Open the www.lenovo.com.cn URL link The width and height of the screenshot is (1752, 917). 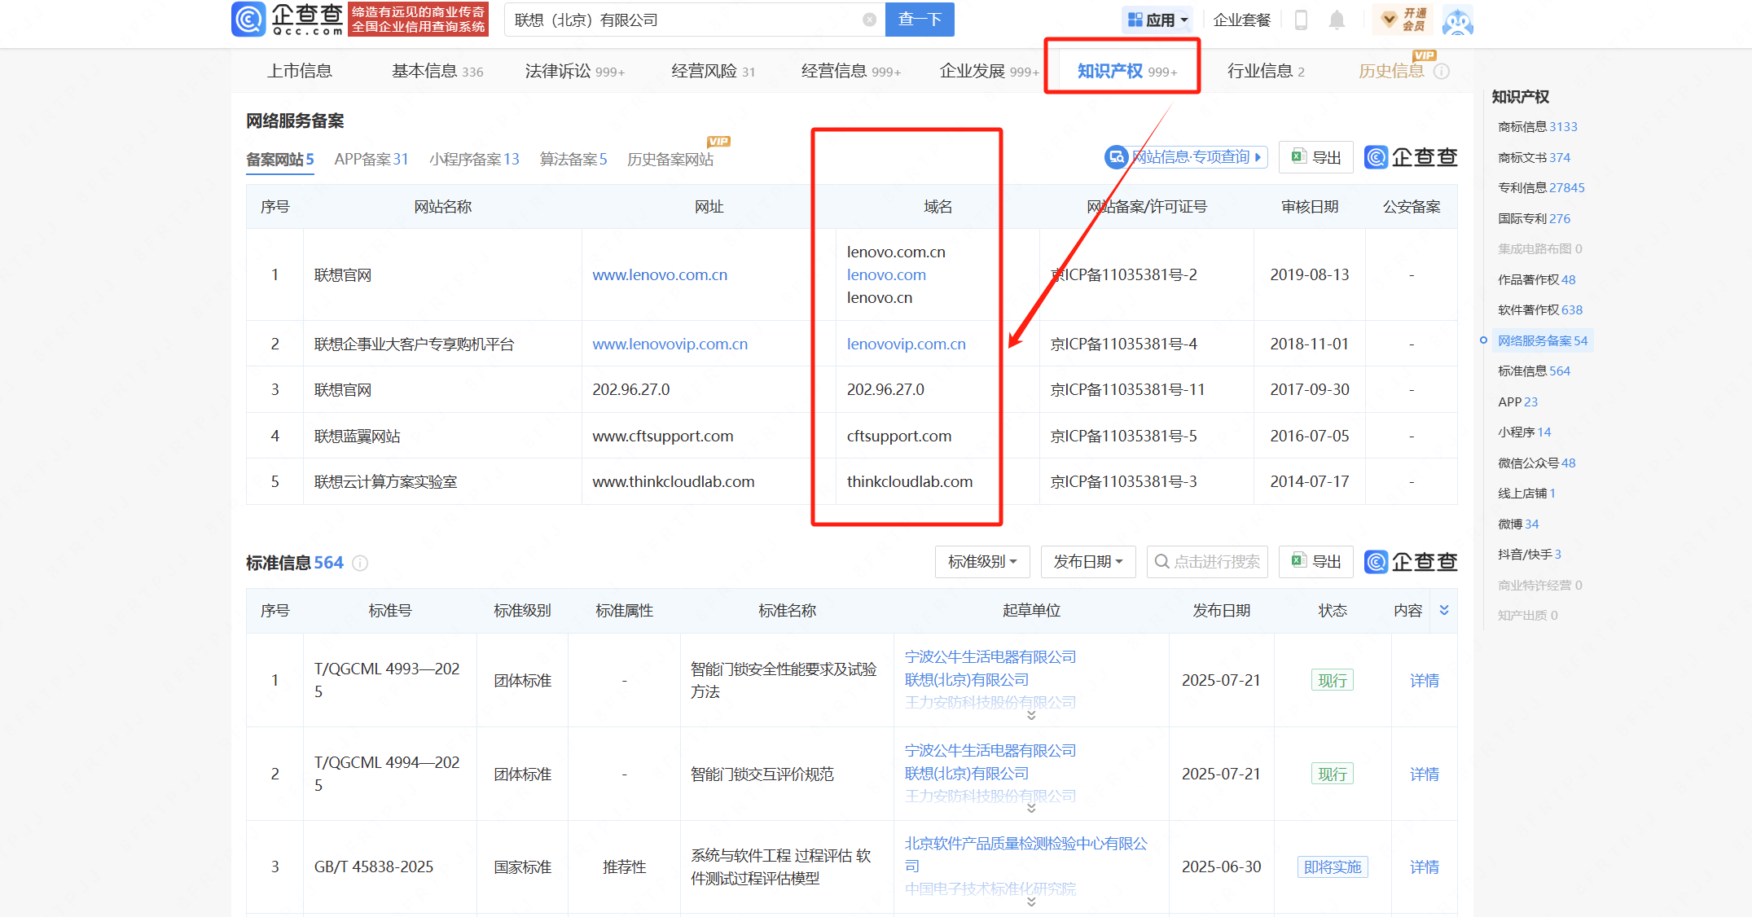pos(660,274)
